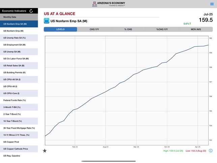Choose US Retail Sales SA (B)
Viewport: 217px width, 163px height.
19,66
